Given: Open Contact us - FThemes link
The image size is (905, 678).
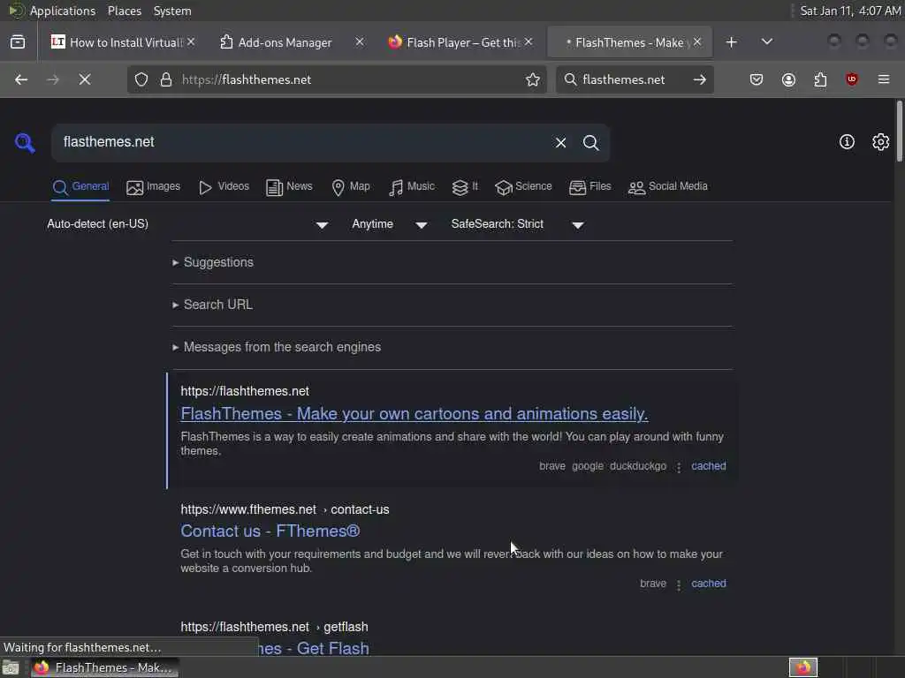Looking at the screenshot, I should [270, 531].
